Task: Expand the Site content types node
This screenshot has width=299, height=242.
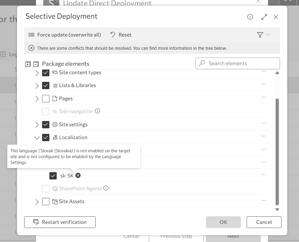Action: [37, 73]
